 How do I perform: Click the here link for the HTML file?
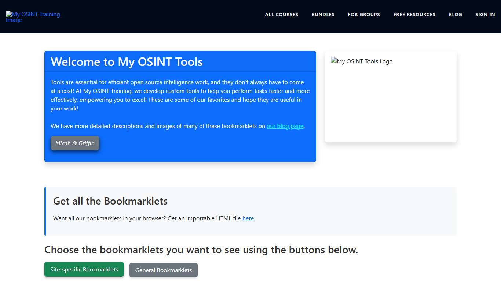pyautogui.click(x=248, y=218)
